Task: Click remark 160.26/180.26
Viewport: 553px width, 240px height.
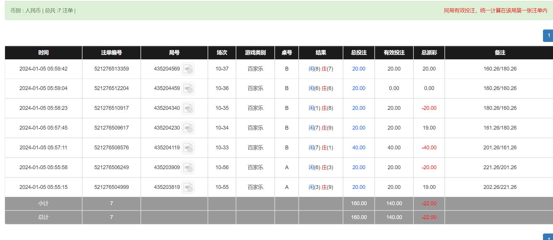Action: point(500,69)
